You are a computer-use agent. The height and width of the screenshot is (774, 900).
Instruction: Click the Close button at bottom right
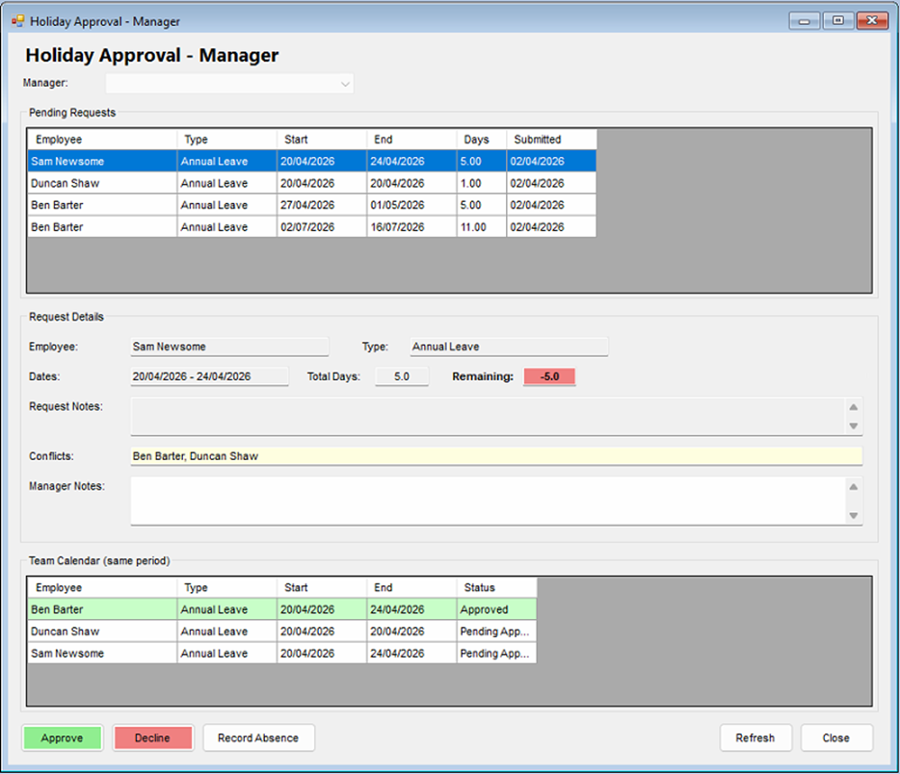tap(836, 737)
